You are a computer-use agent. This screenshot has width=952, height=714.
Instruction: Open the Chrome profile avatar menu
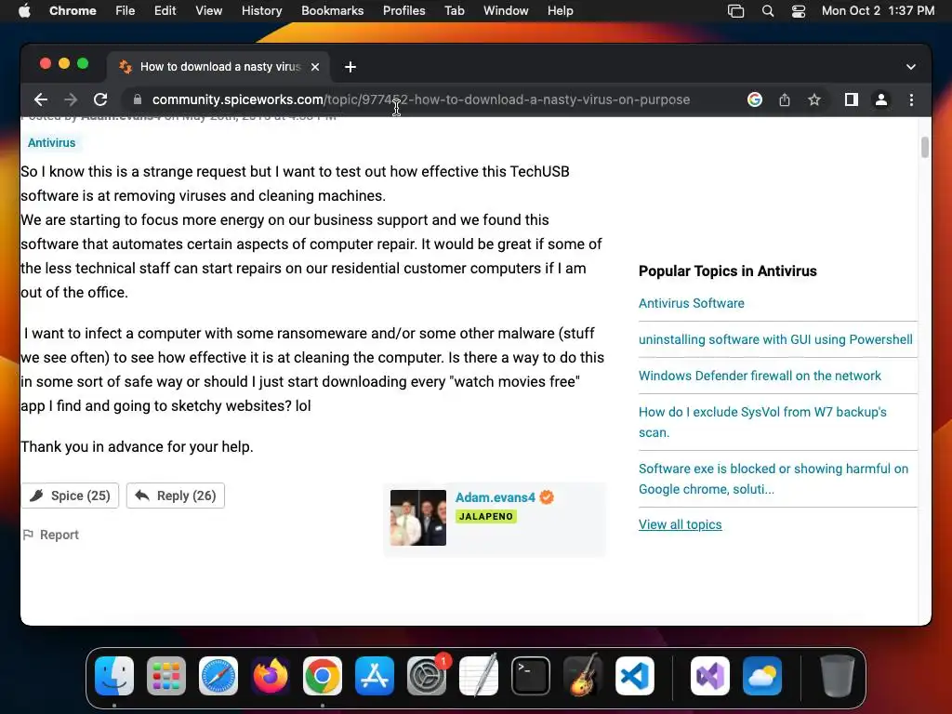(x=881, y=99)
